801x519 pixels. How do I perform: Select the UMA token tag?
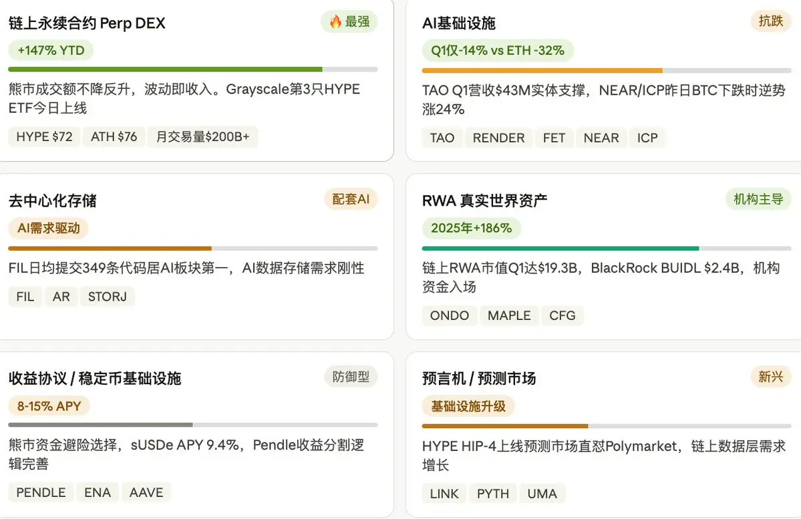[x=542, y=494]
